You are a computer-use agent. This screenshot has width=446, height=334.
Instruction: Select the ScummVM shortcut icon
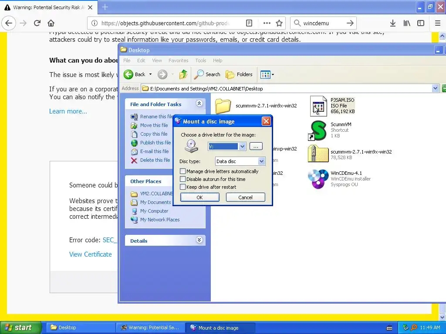pos(318,130)
